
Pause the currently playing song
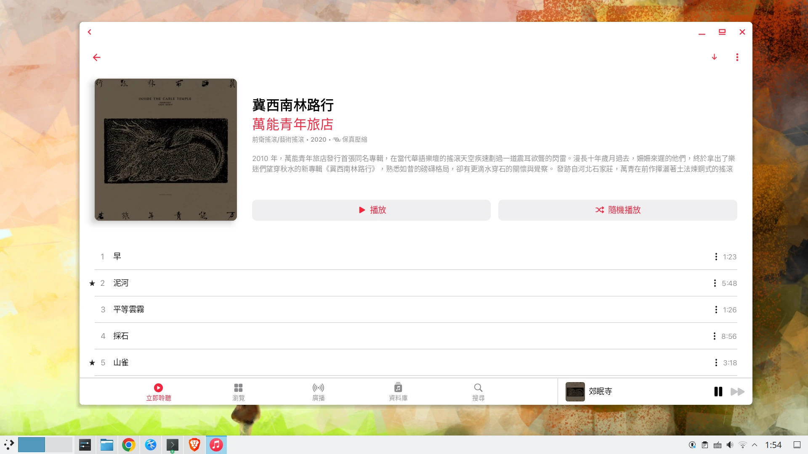(718, 392)
